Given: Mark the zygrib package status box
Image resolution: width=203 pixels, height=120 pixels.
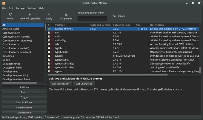Looking at the screenshot, I should [x=49, y=48].
